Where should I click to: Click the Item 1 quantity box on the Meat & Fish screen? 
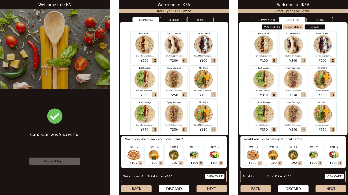260,163
